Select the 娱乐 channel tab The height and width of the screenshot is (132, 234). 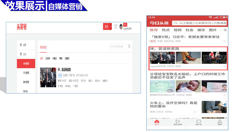tap(201, 30)
